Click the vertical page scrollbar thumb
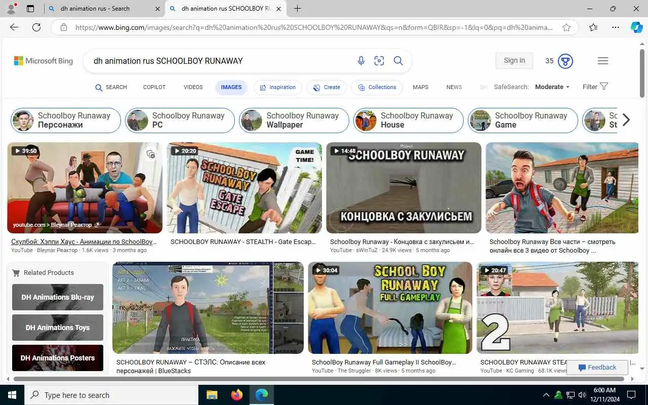 pos(642,73)
